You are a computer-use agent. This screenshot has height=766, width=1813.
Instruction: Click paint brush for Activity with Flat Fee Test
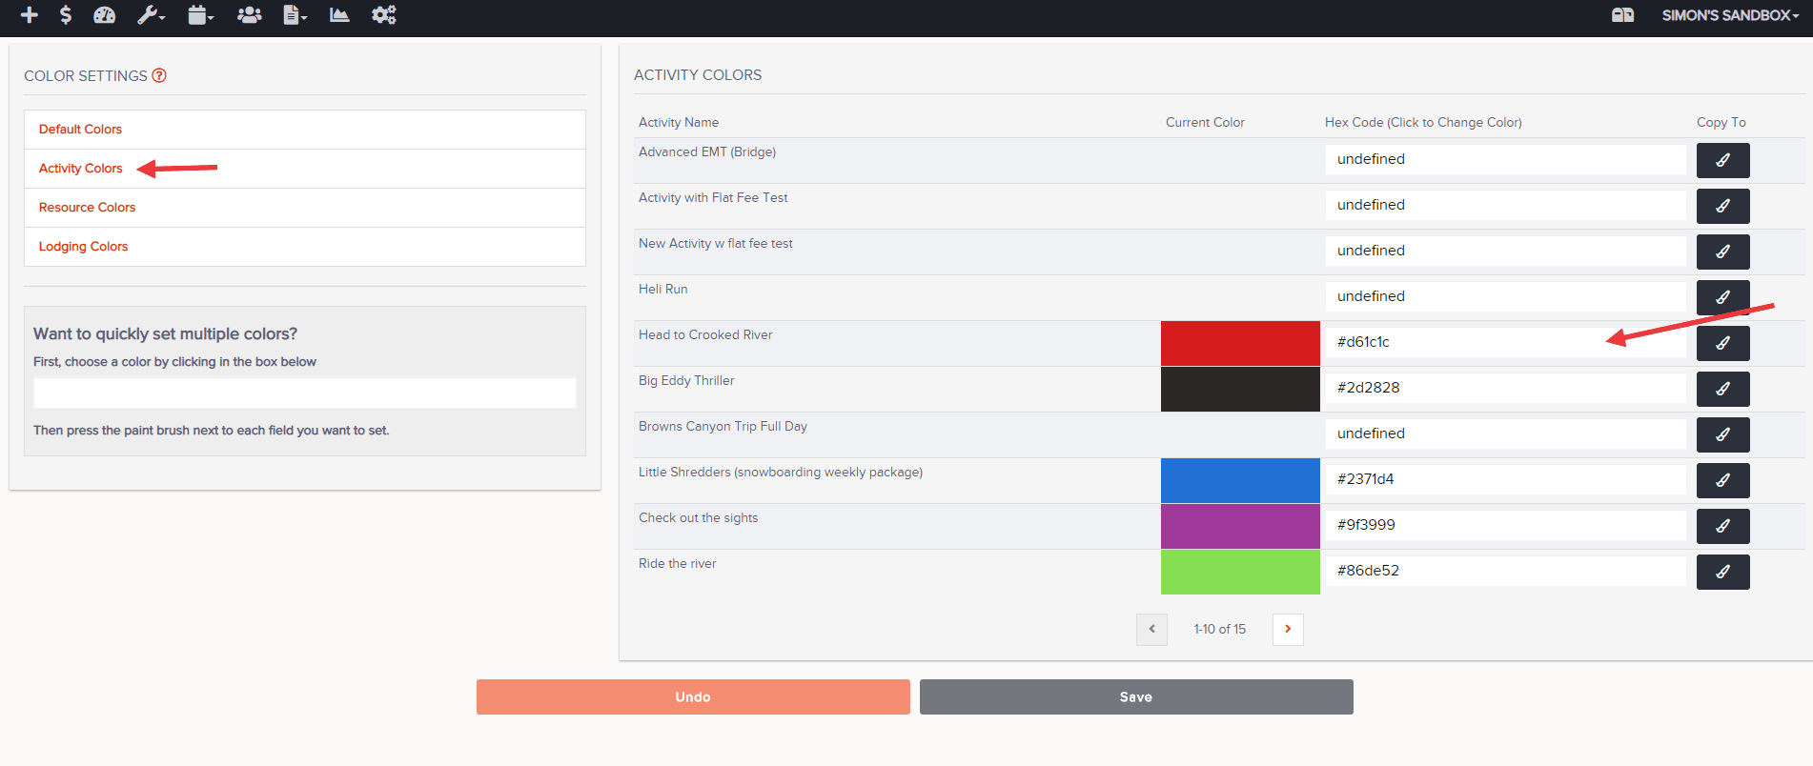1722,206
